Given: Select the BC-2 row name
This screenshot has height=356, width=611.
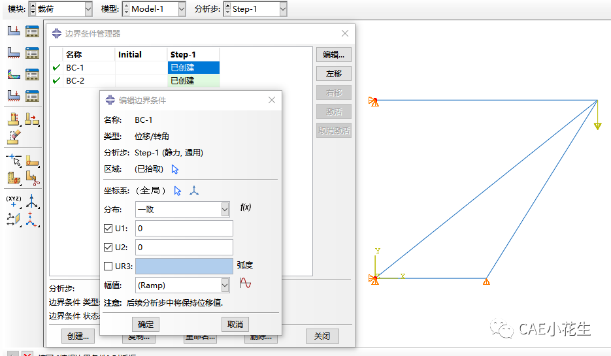Looking at the screenshot, I should [x=74, y=80].
